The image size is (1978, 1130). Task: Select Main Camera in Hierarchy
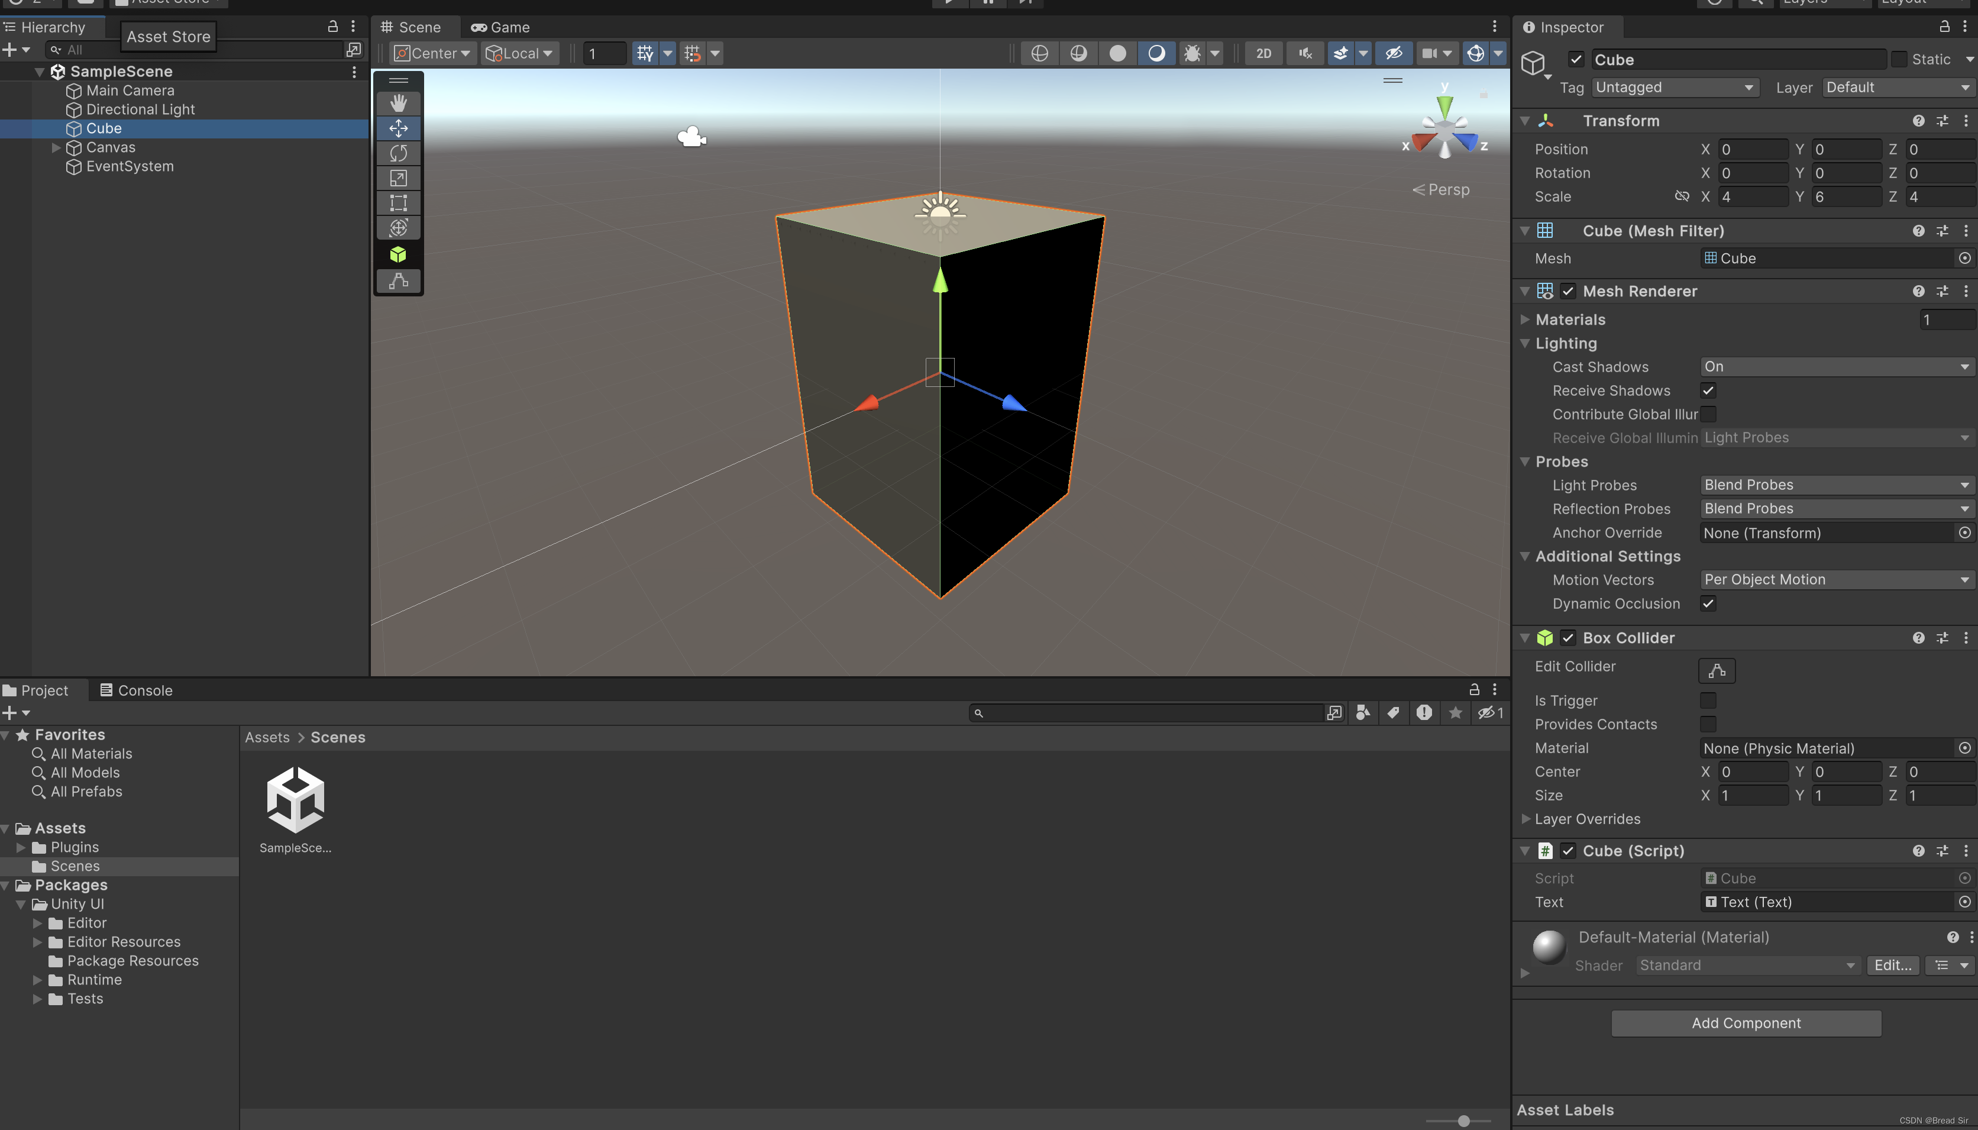130,90
